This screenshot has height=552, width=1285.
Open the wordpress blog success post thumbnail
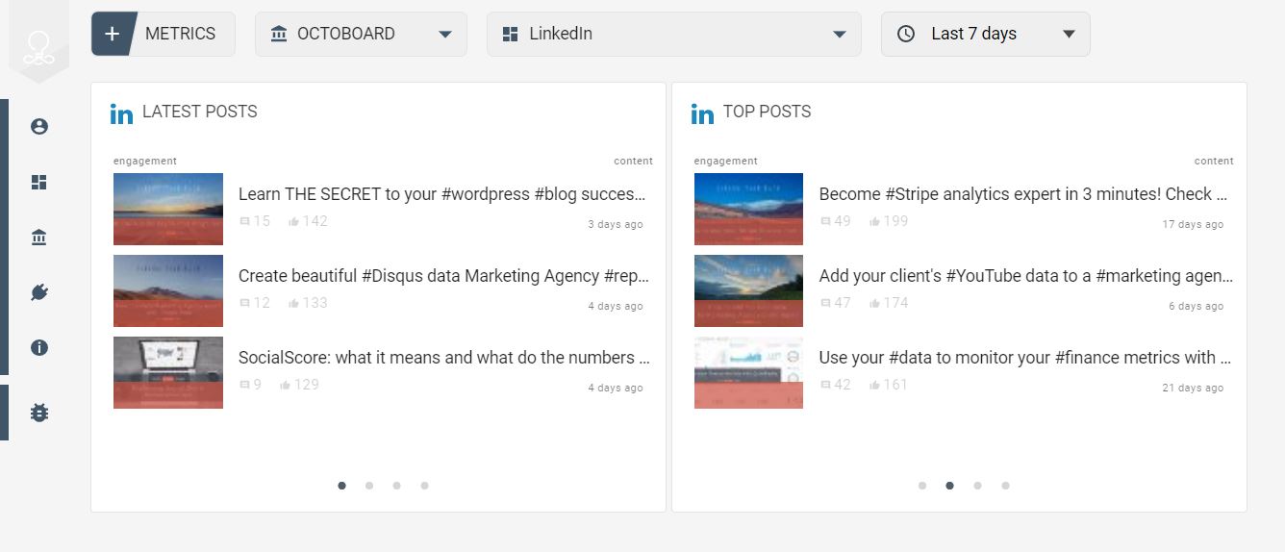pyautogui.click(x=168, y=209)
